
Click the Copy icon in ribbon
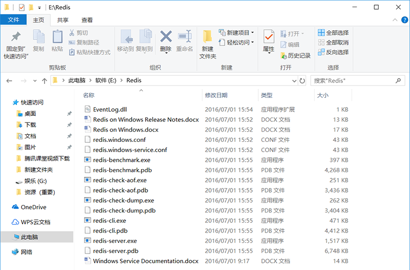coord(38,37)
